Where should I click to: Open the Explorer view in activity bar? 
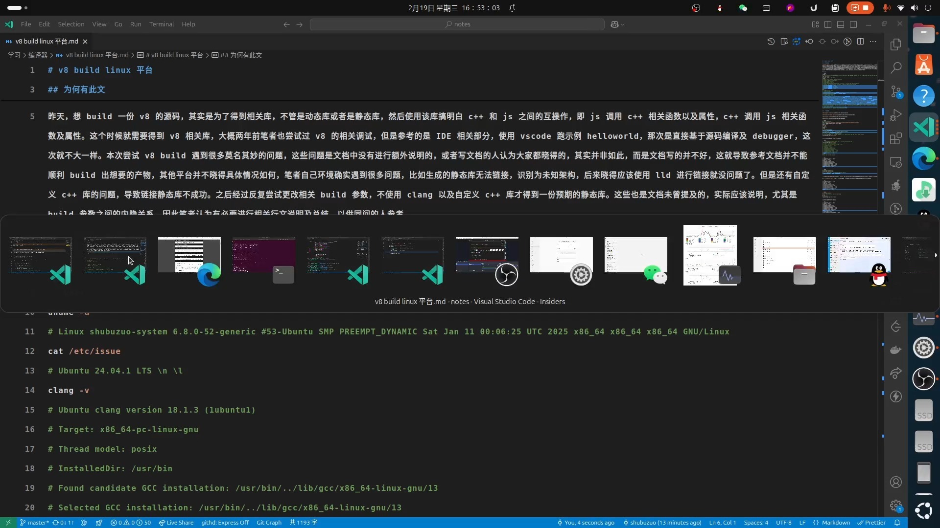pyautogui.click(x=896, y=44)
